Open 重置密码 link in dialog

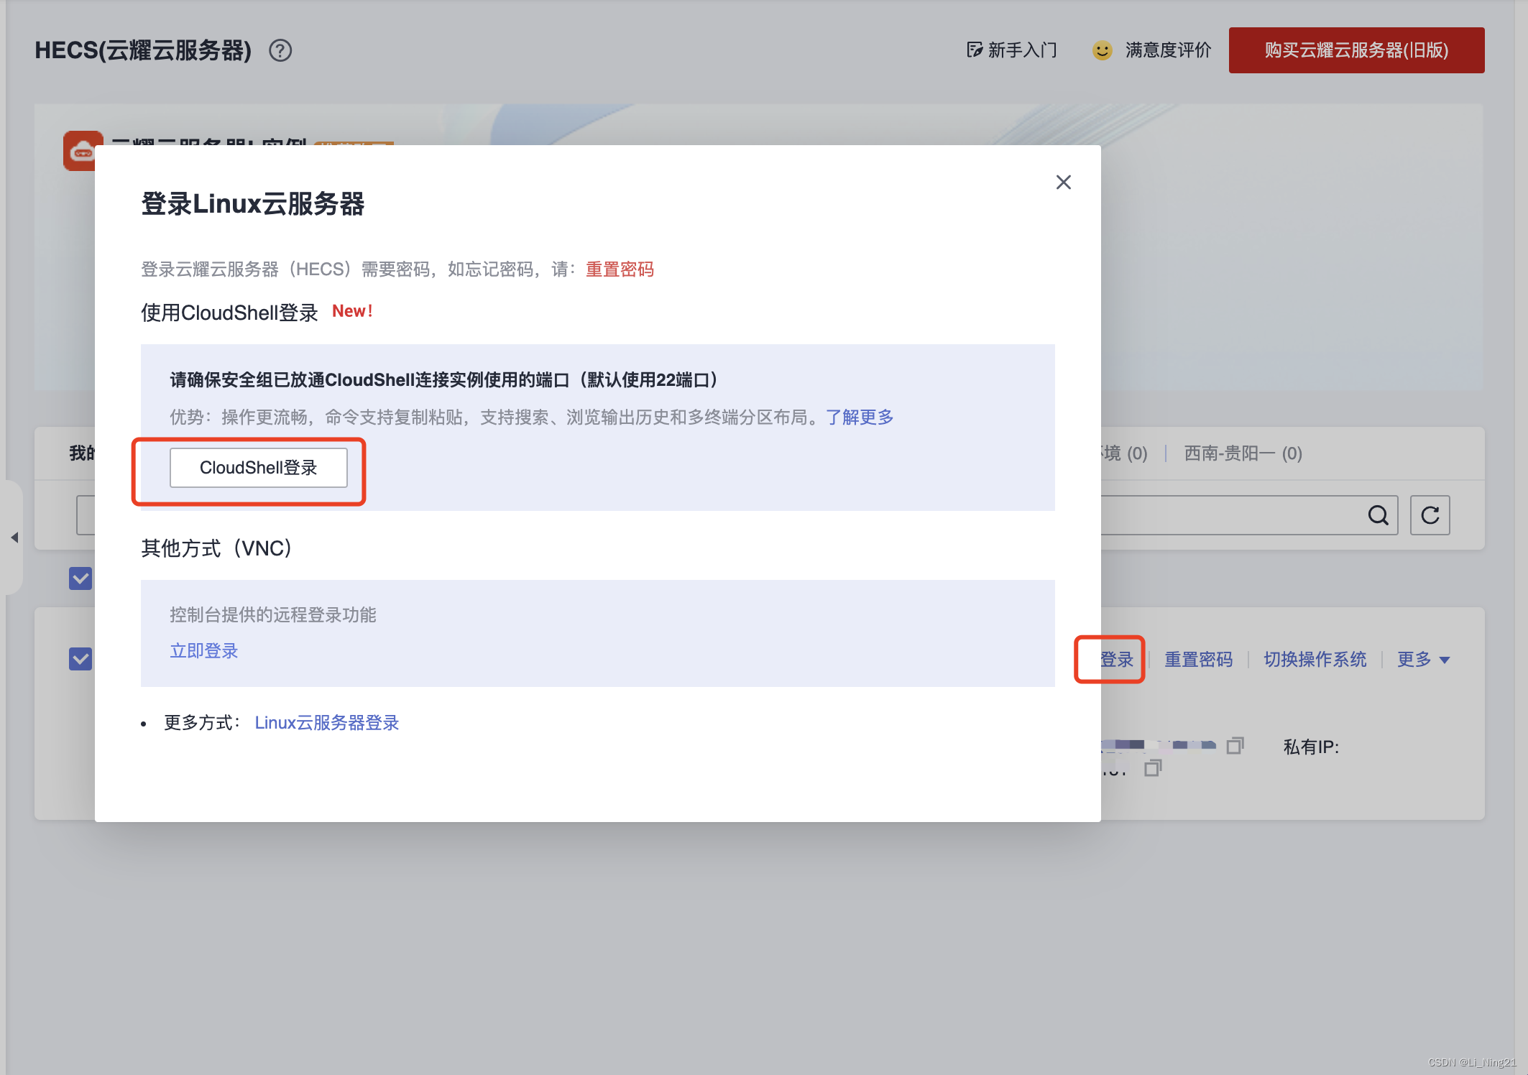pos(619,269)
